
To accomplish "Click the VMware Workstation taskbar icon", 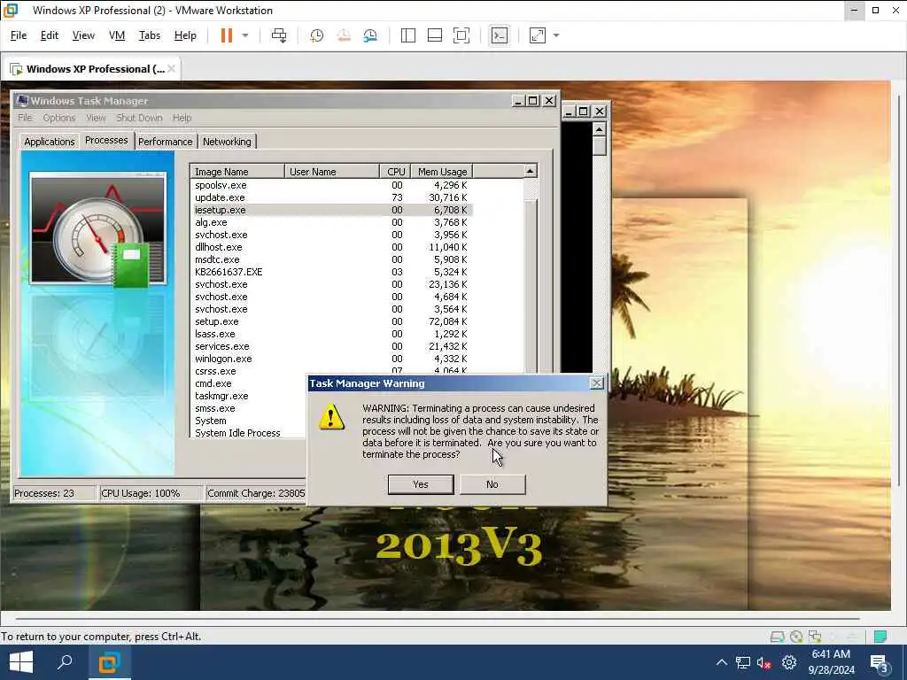I will [x=109, y=662].
